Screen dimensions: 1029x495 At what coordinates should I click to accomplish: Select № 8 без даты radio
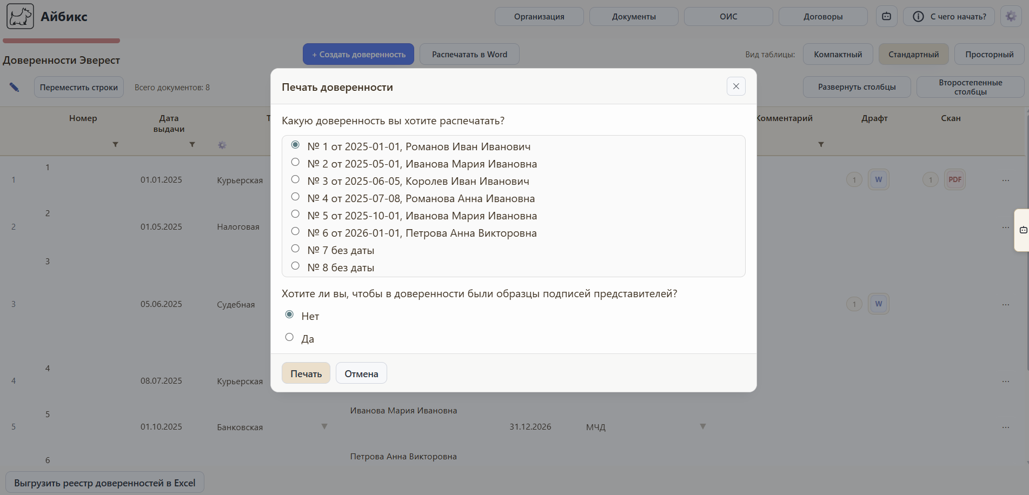[295, 266]
